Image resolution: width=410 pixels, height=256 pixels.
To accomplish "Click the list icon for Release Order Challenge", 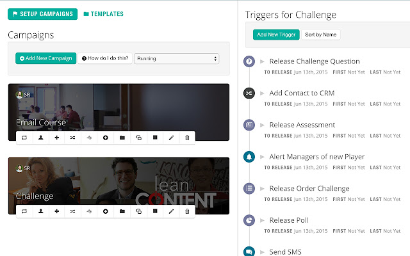I will [x=249, y=188].
